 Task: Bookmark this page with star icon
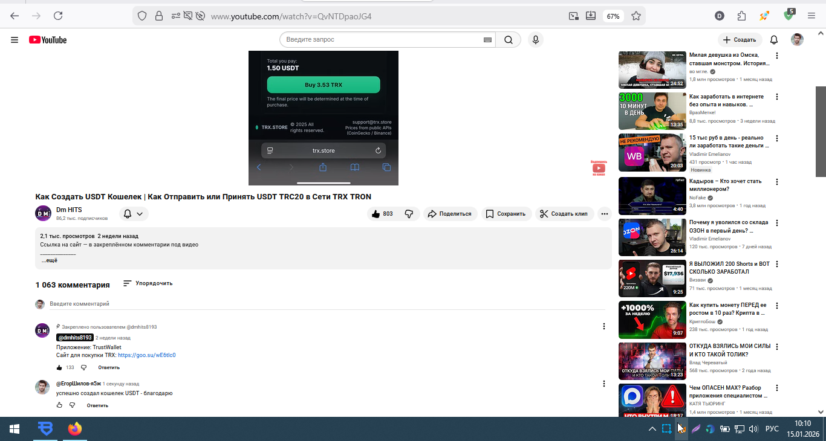click(636, 16)
